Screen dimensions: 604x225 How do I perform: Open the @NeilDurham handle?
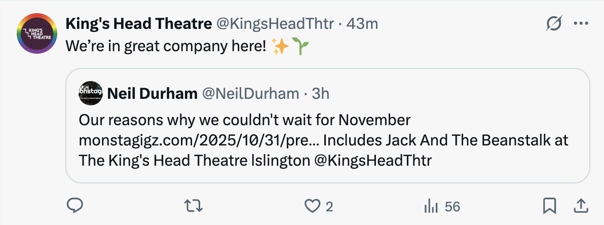click(250, 93)
